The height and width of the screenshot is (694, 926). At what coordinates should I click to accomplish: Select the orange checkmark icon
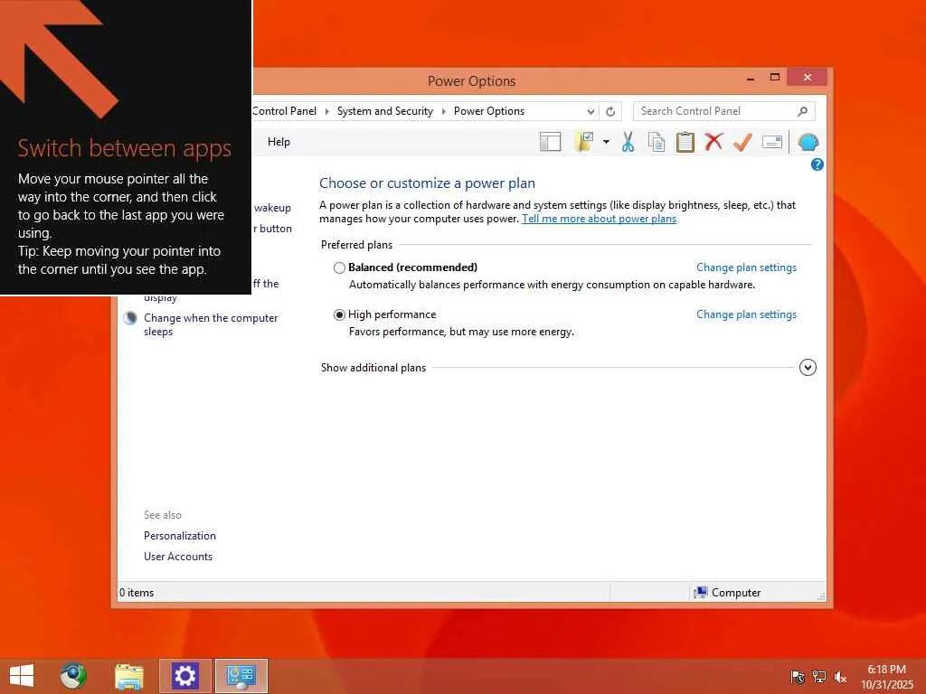[x=742, y=142]
